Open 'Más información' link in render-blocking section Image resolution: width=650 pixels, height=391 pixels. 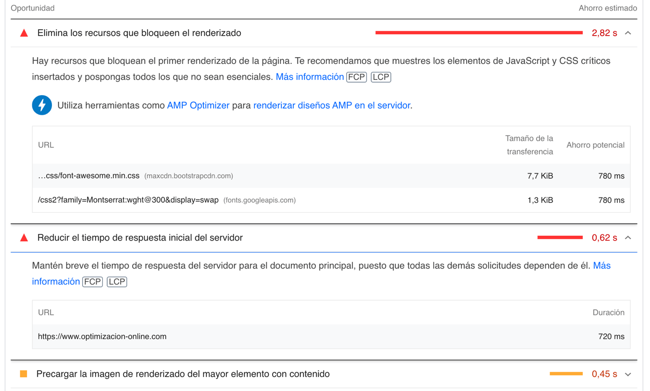point(310,77)
